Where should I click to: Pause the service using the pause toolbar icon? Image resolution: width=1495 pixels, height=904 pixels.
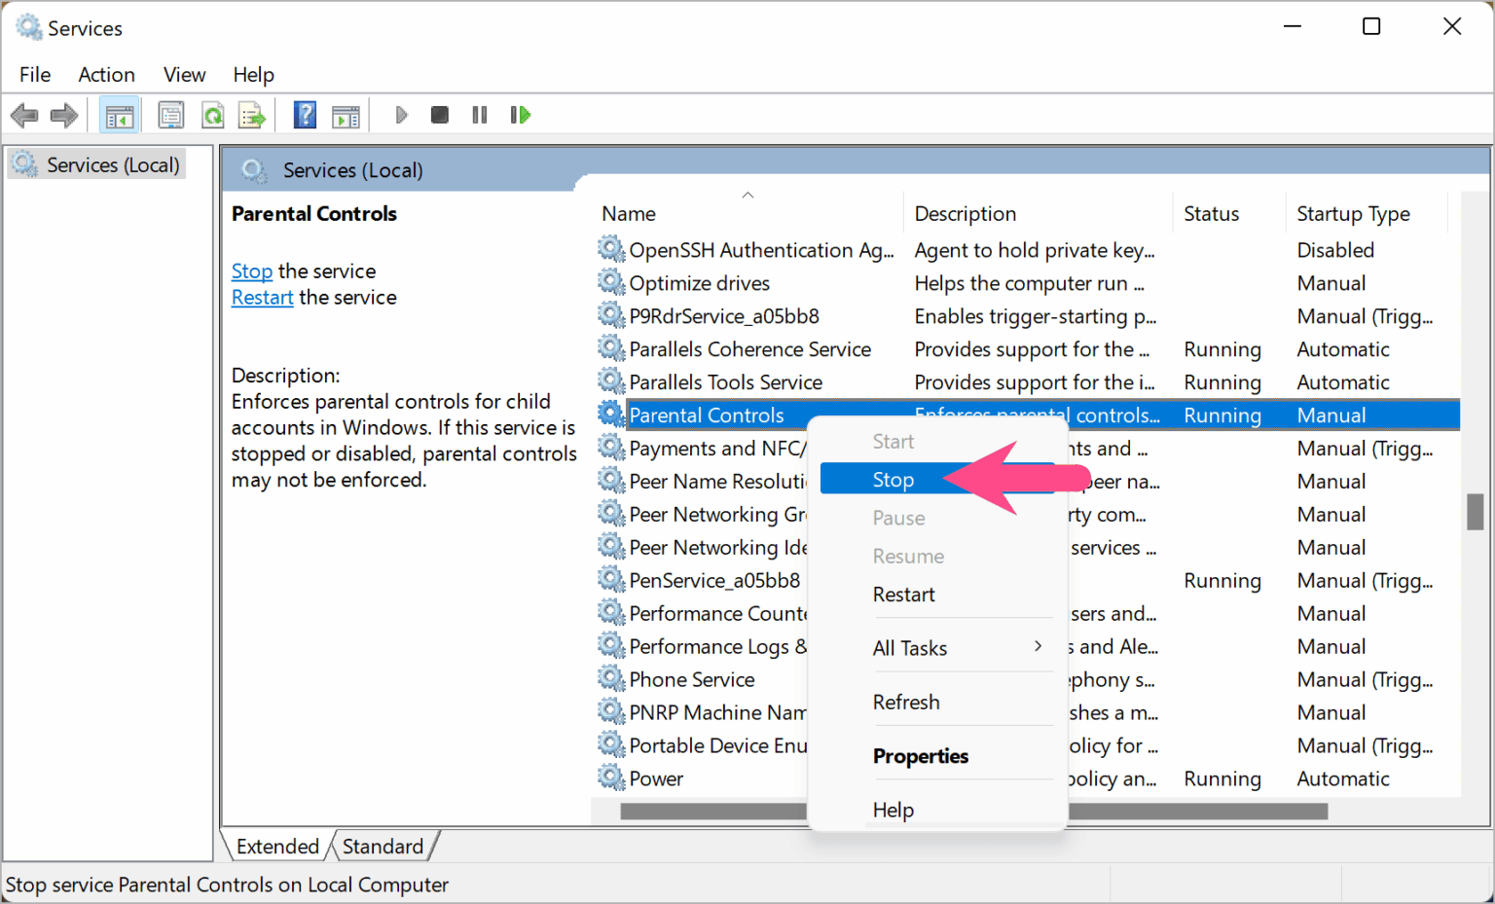click(x=479, y=115)
